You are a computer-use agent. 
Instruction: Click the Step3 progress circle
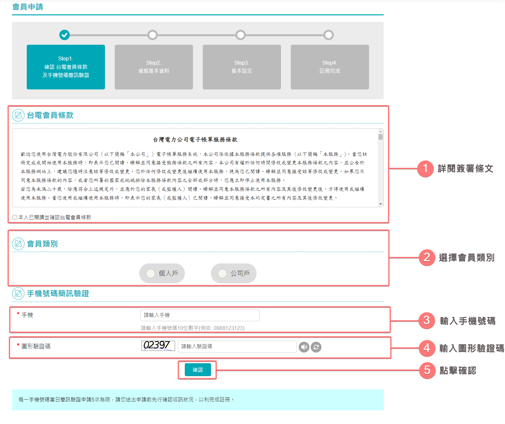[241, 35]
